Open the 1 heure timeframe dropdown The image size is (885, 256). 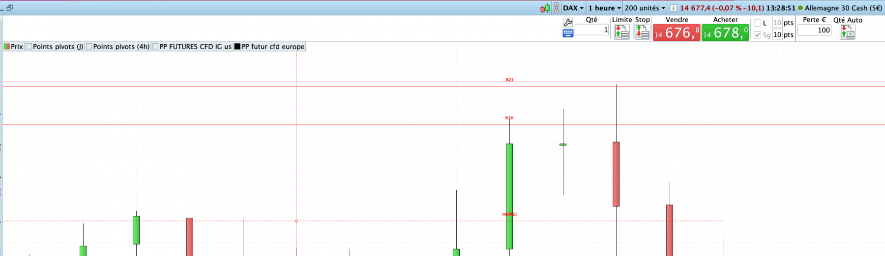tap(604, 8)
